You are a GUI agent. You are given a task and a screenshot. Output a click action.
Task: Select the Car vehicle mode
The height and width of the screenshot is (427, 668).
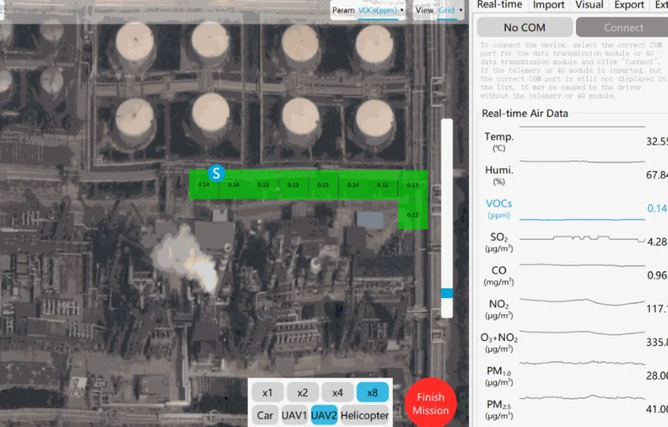265,415
